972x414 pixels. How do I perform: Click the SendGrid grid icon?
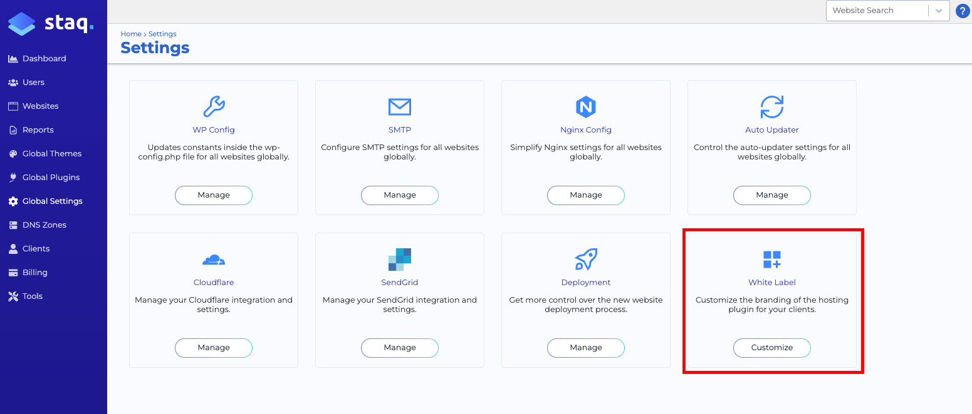399,260
